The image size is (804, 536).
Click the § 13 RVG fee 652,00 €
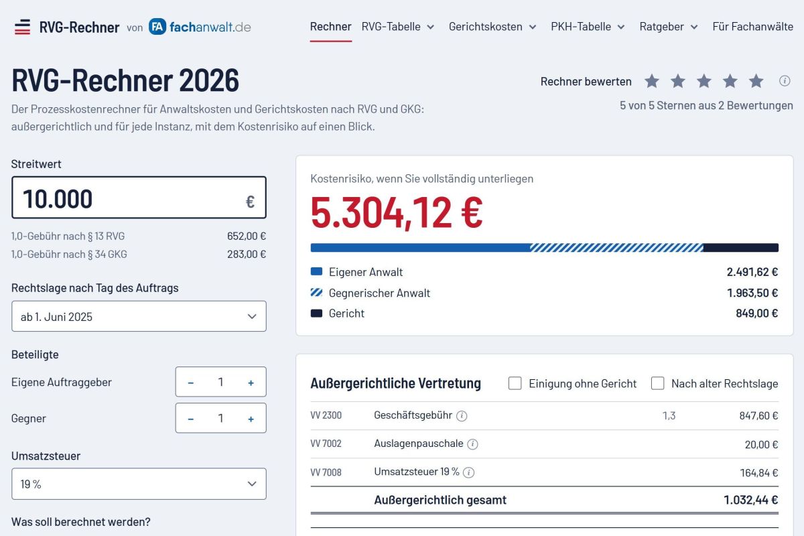(x=247, y=236)
